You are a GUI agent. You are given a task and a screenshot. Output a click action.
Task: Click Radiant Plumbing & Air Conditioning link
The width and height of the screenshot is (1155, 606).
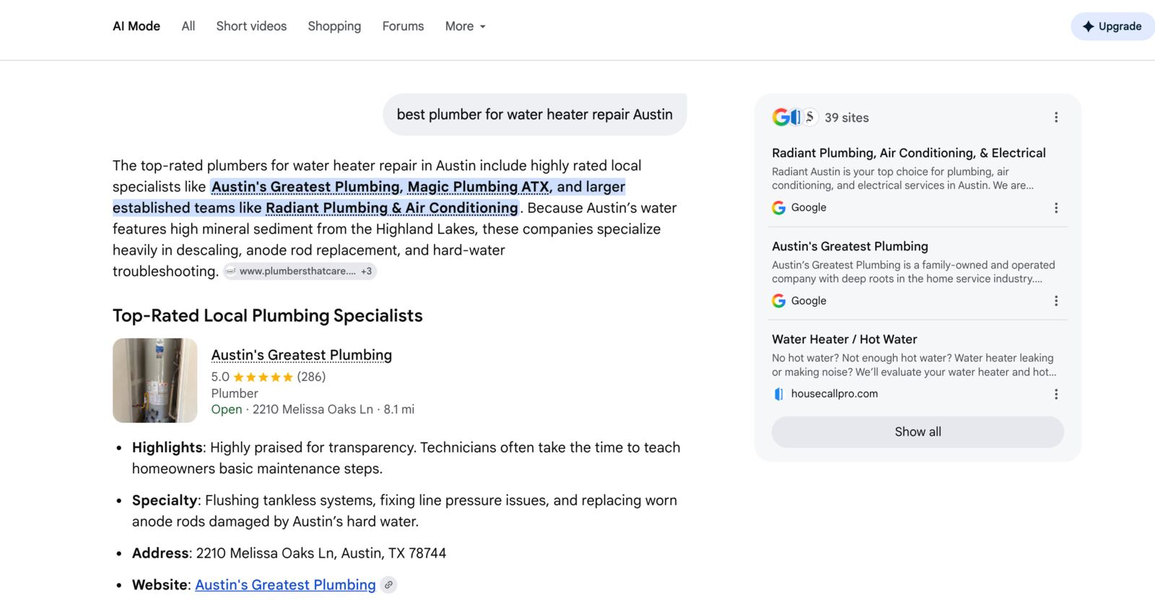(392, 208)
